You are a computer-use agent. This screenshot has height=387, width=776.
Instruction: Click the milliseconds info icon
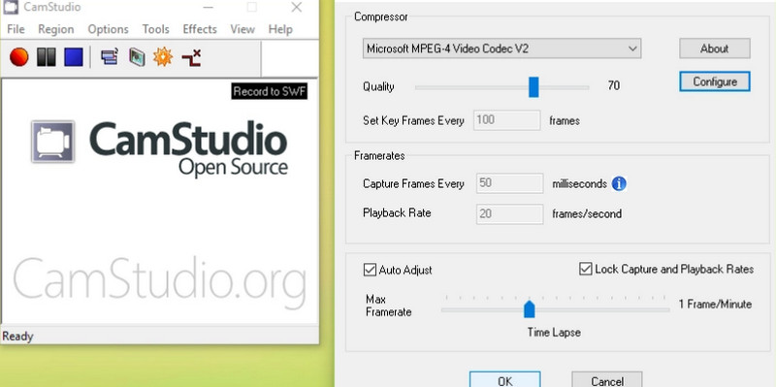(619, 184)
